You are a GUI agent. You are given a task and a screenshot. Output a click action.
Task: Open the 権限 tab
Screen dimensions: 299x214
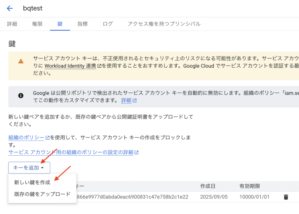tap(37, 24)
